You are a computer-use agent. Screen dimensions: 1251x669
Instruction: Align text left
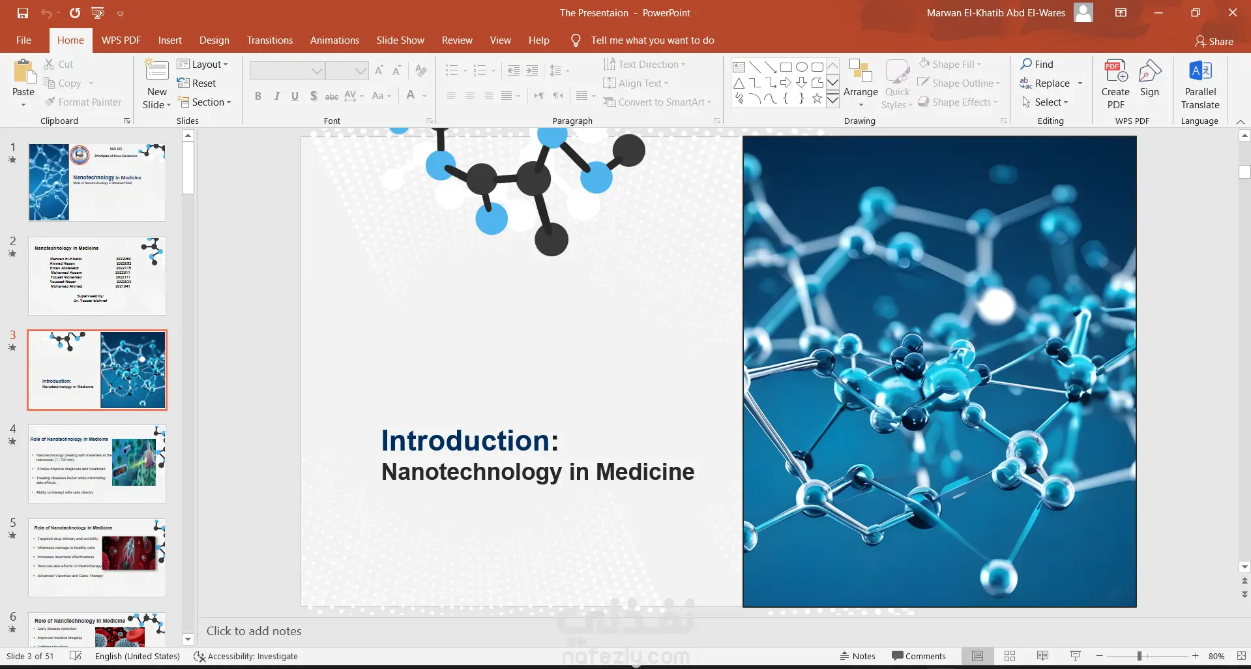(451, 96)
